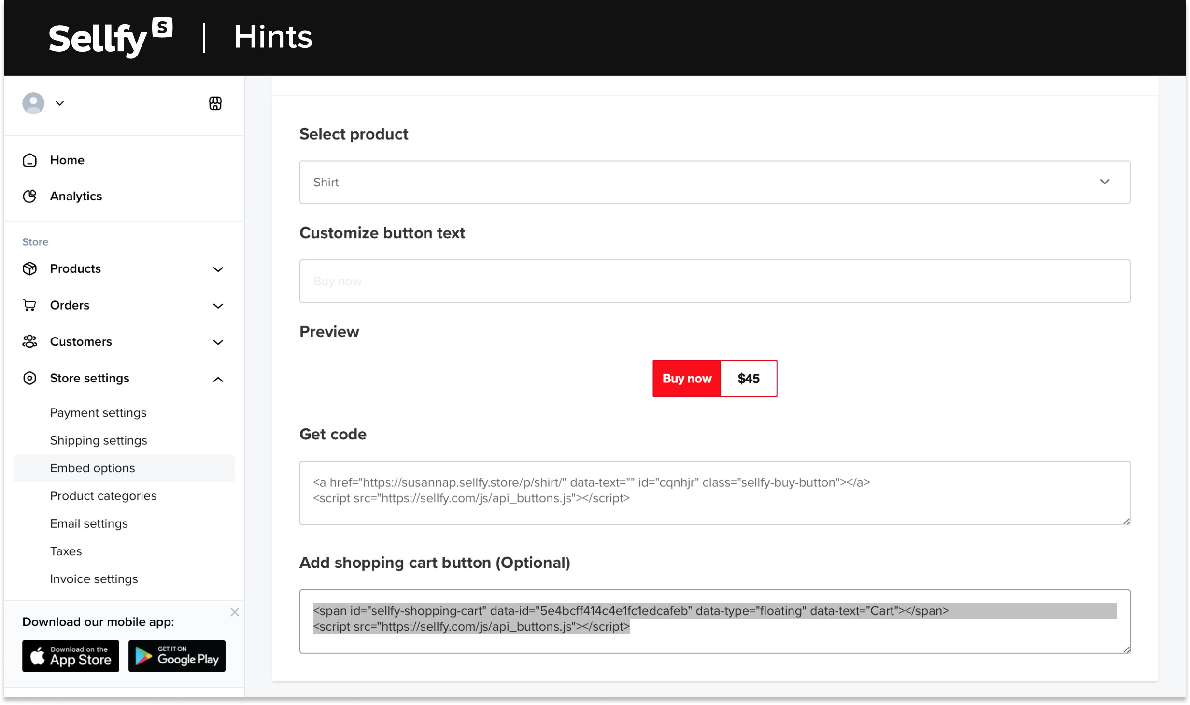Click the Orders icon in sidebar
1190x705 pixels.
point(29,305)
